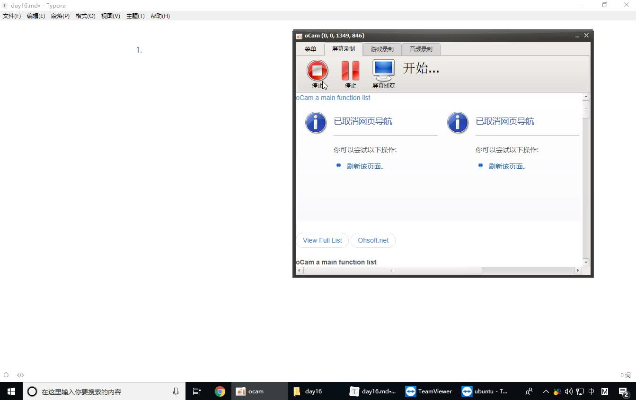Click the horizontal scrollbar right arrow in oCam

pyautogui.click(x=577, y=270)
